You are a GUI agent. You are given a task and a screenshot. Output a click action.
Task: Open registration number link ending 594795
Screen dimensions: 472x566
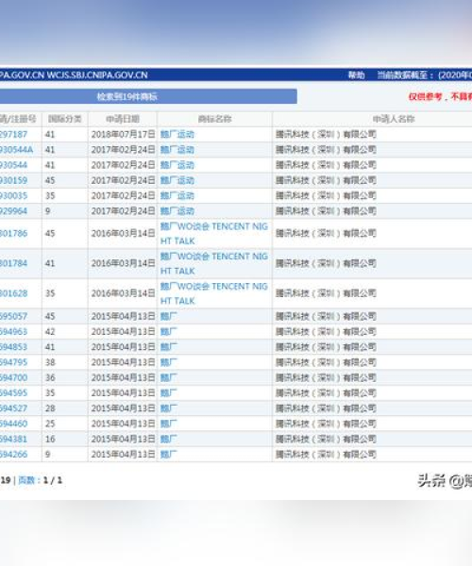13,362
